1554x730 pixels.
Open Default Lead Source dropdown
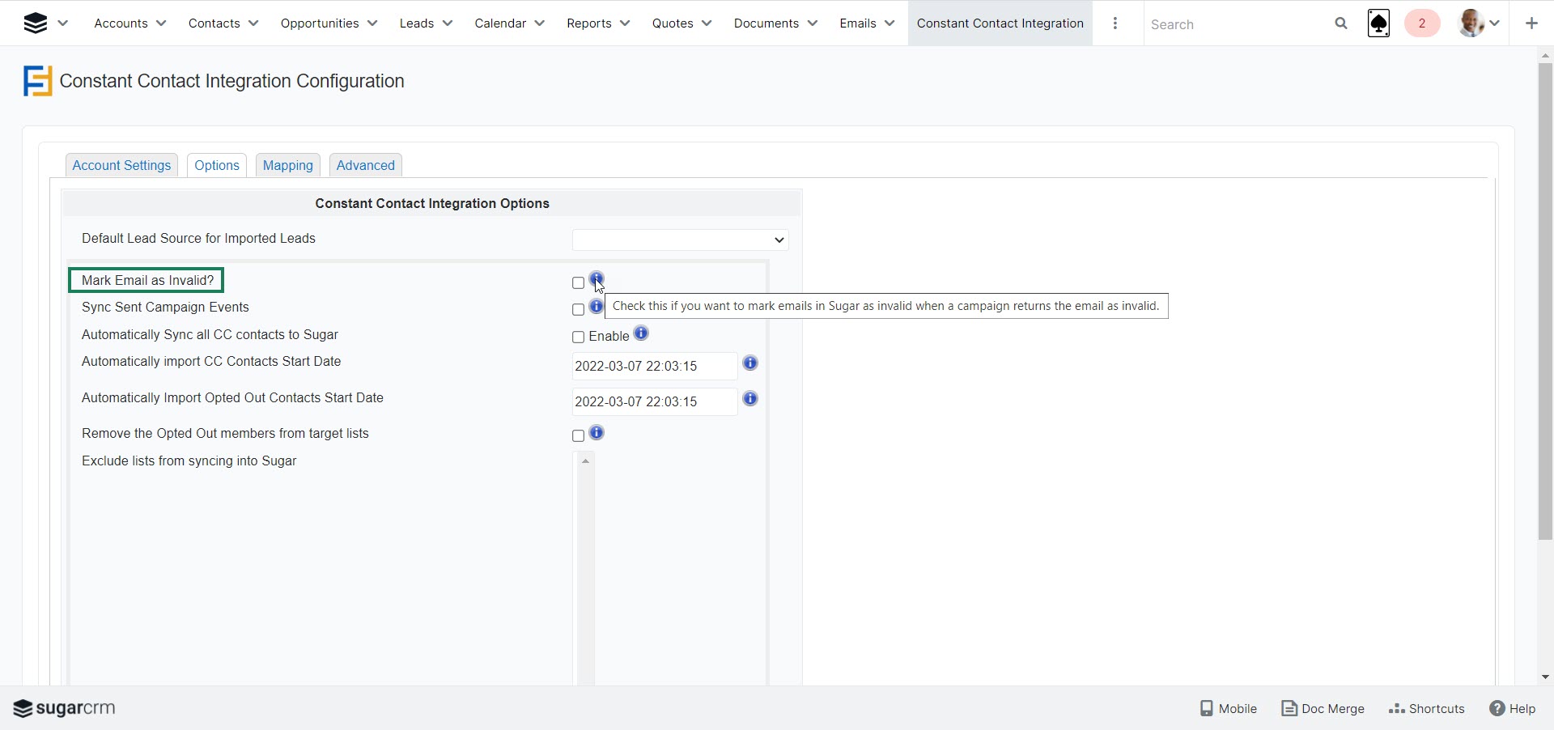680,240
